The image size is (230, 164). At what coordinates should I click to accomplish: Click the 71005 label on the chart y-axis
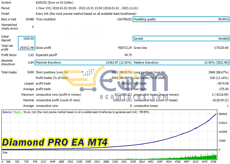[222, 141]
